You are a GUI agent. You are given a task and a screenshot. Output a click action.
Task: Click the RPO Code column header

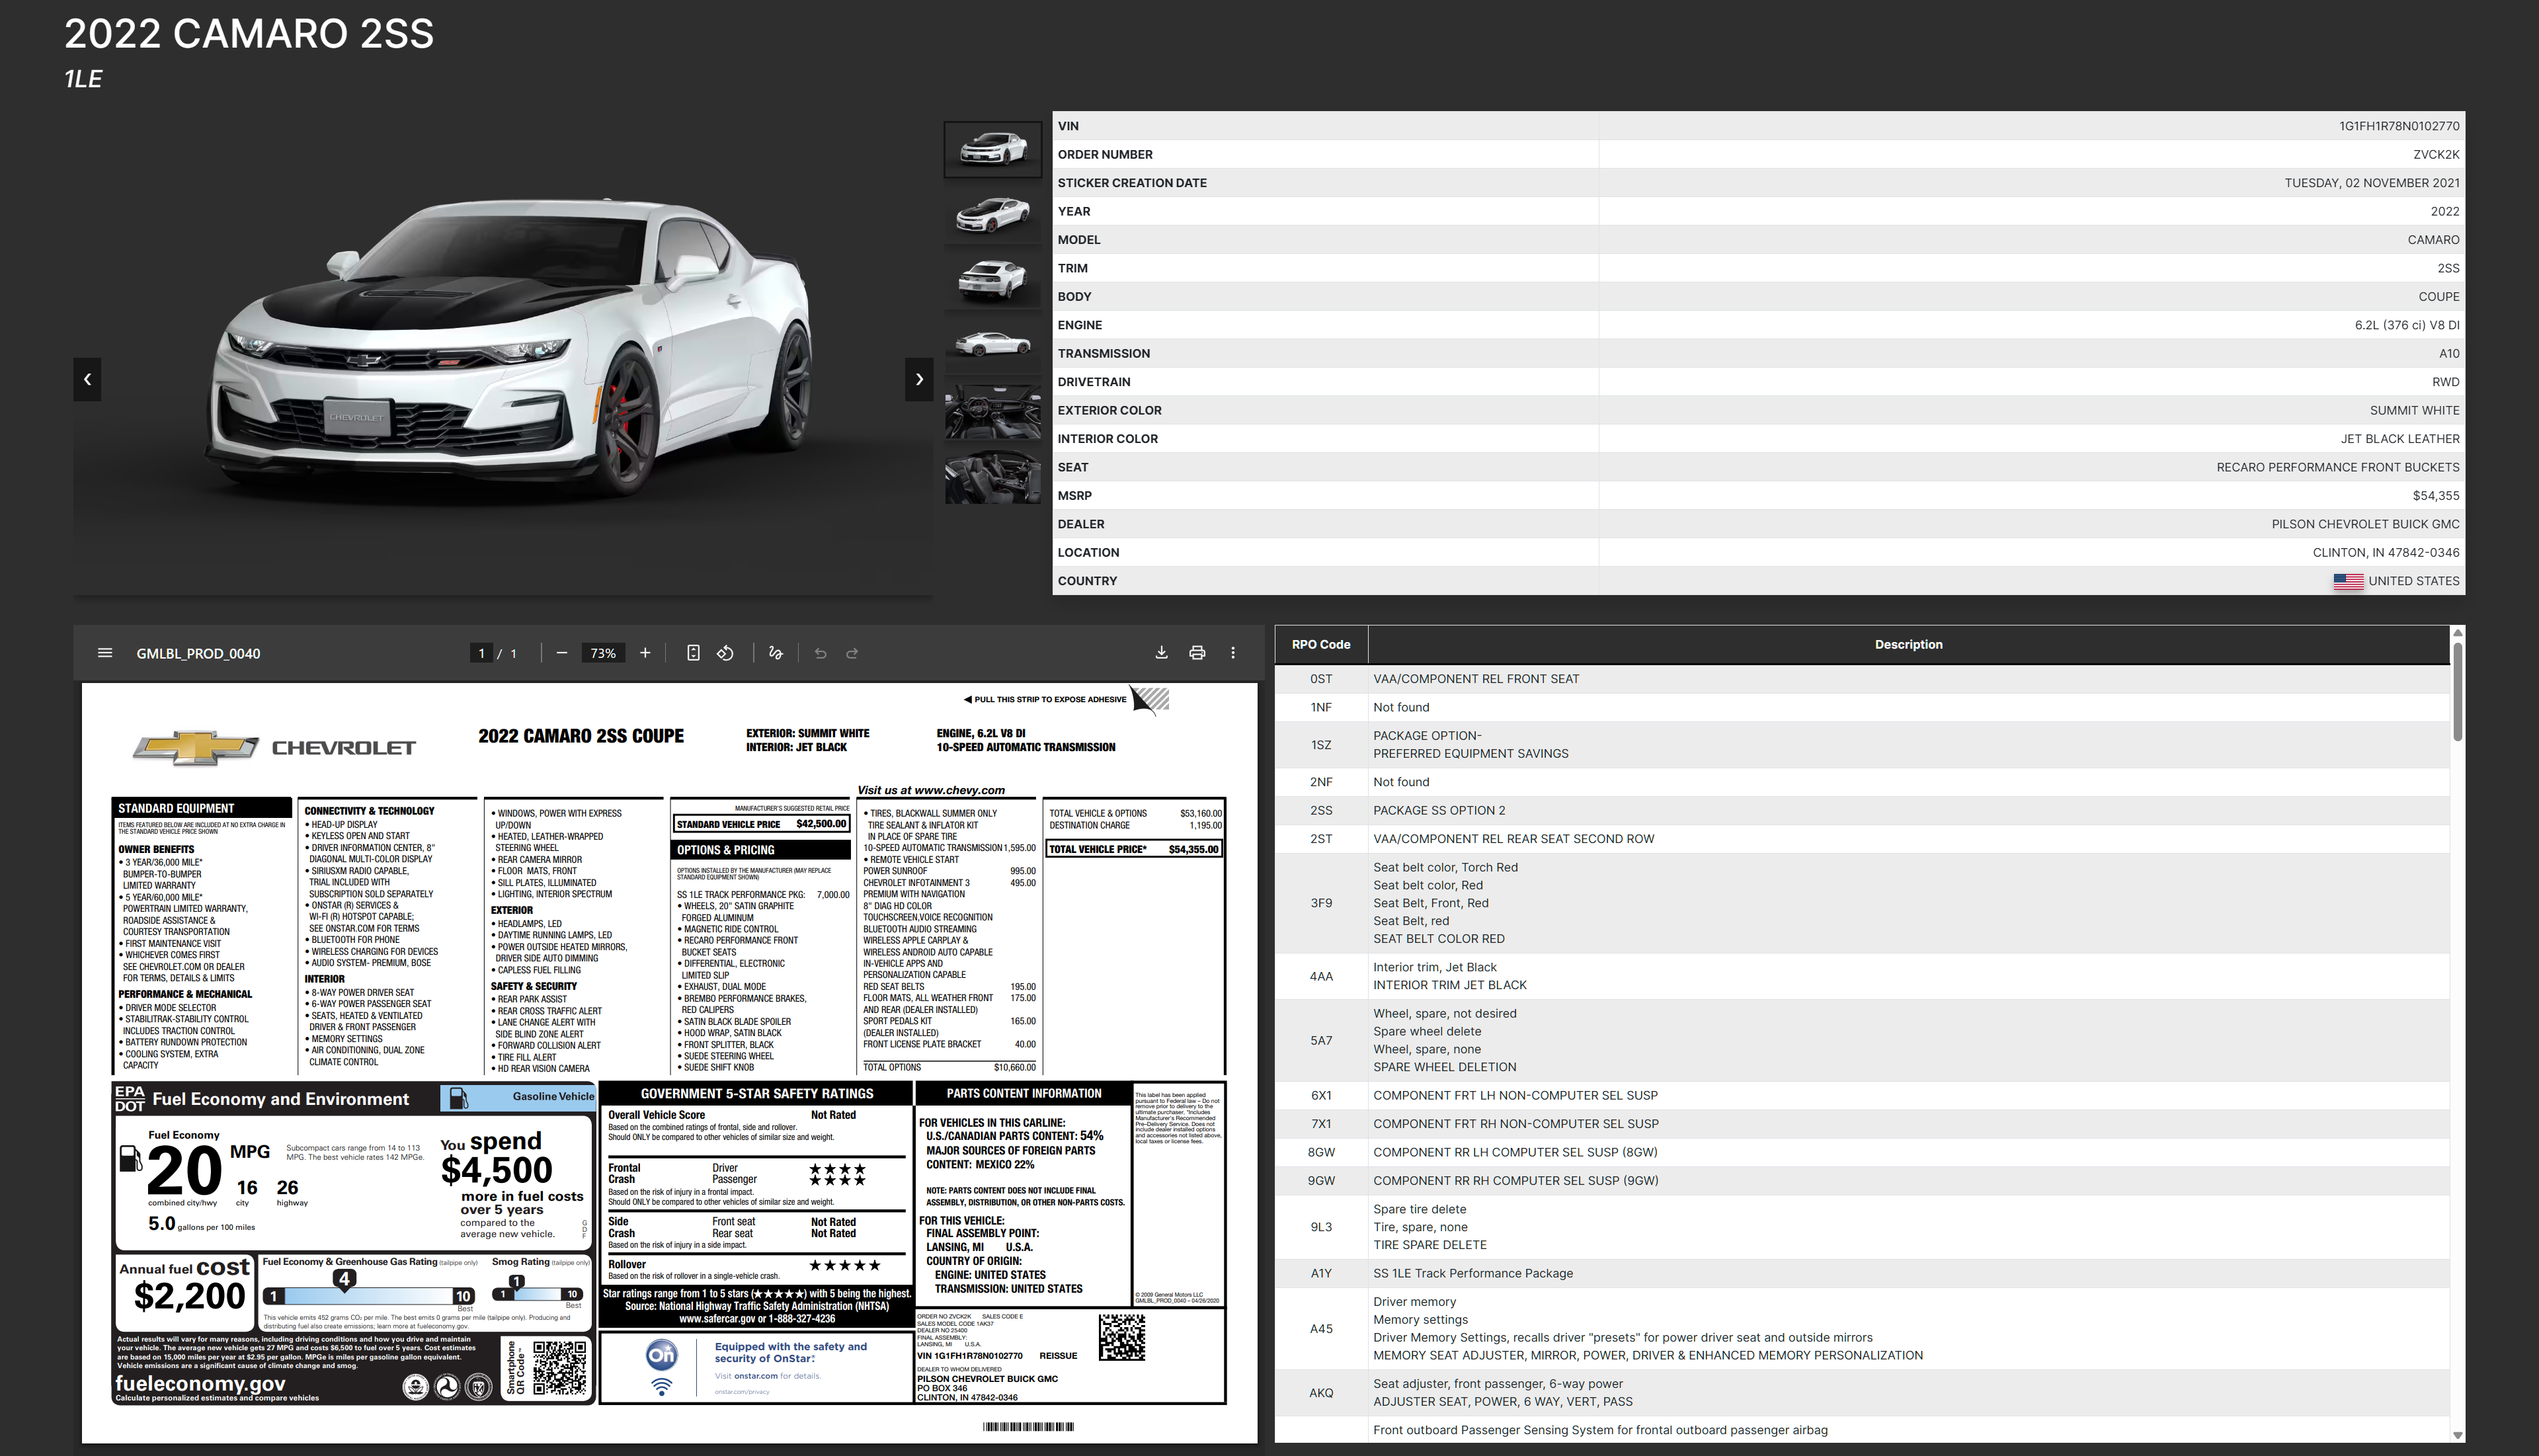coord(1321,645)
